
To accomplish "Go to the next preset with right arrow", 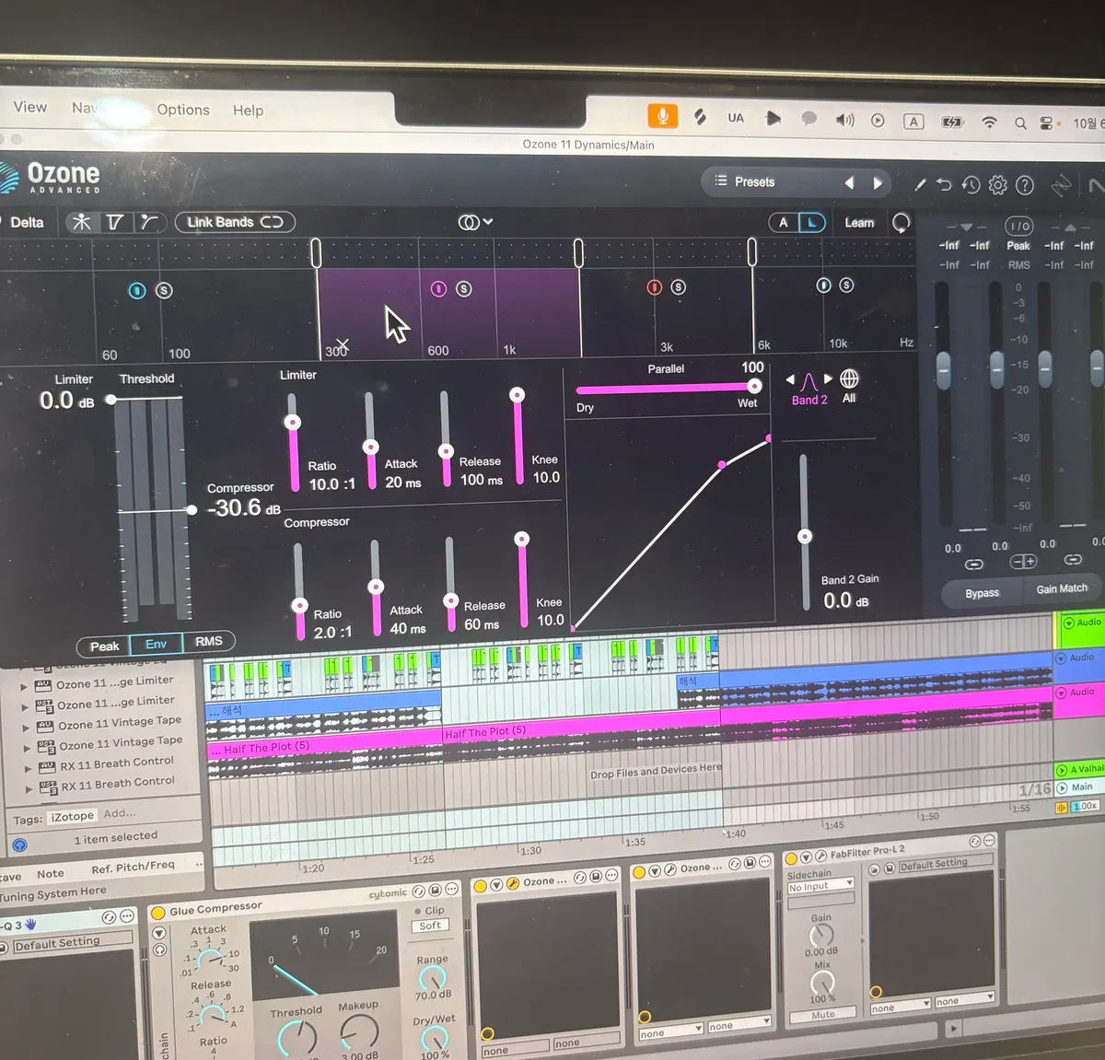I will pos(878,183).
